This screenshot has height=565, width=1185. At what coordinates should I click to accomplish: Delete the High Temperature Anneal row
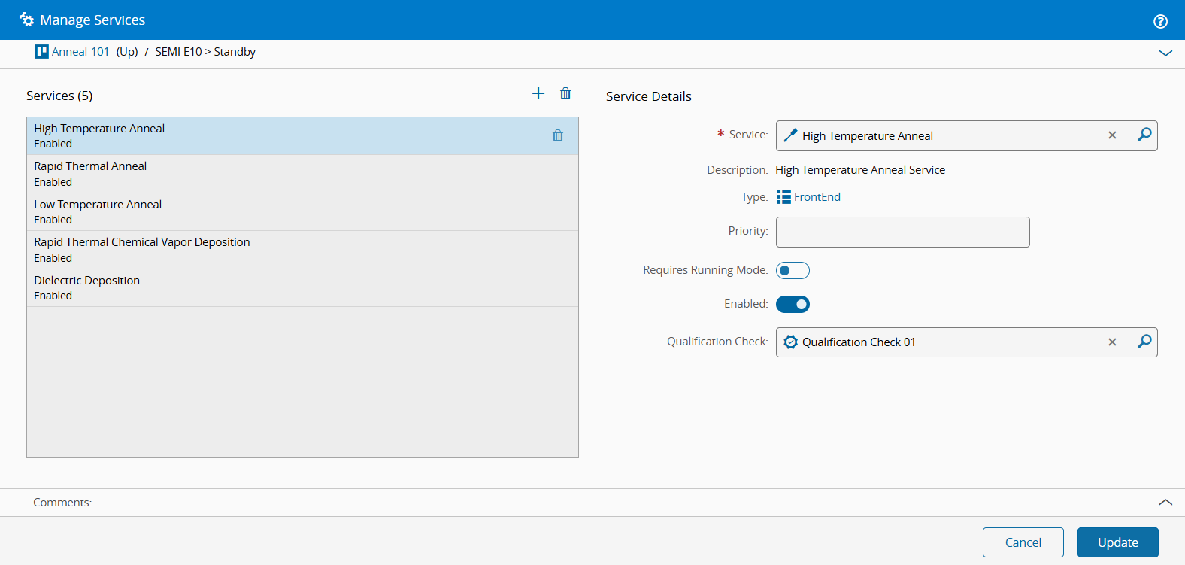point(558,135)
